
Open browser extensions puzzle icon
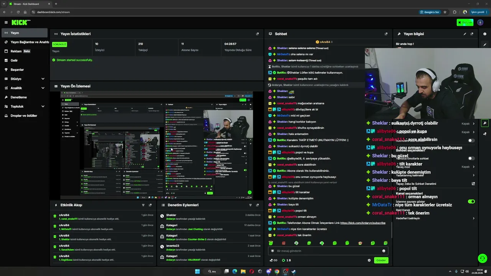pyautogui.click(x=455, y=12)
